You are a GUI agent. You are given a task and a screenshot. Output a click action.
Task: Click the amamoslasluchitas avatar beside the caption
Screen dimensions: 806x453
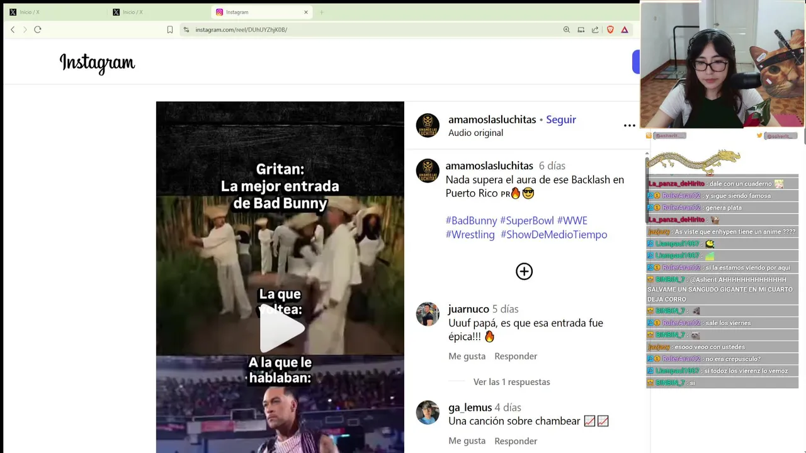pyautogui.click(x=428, y=171)
